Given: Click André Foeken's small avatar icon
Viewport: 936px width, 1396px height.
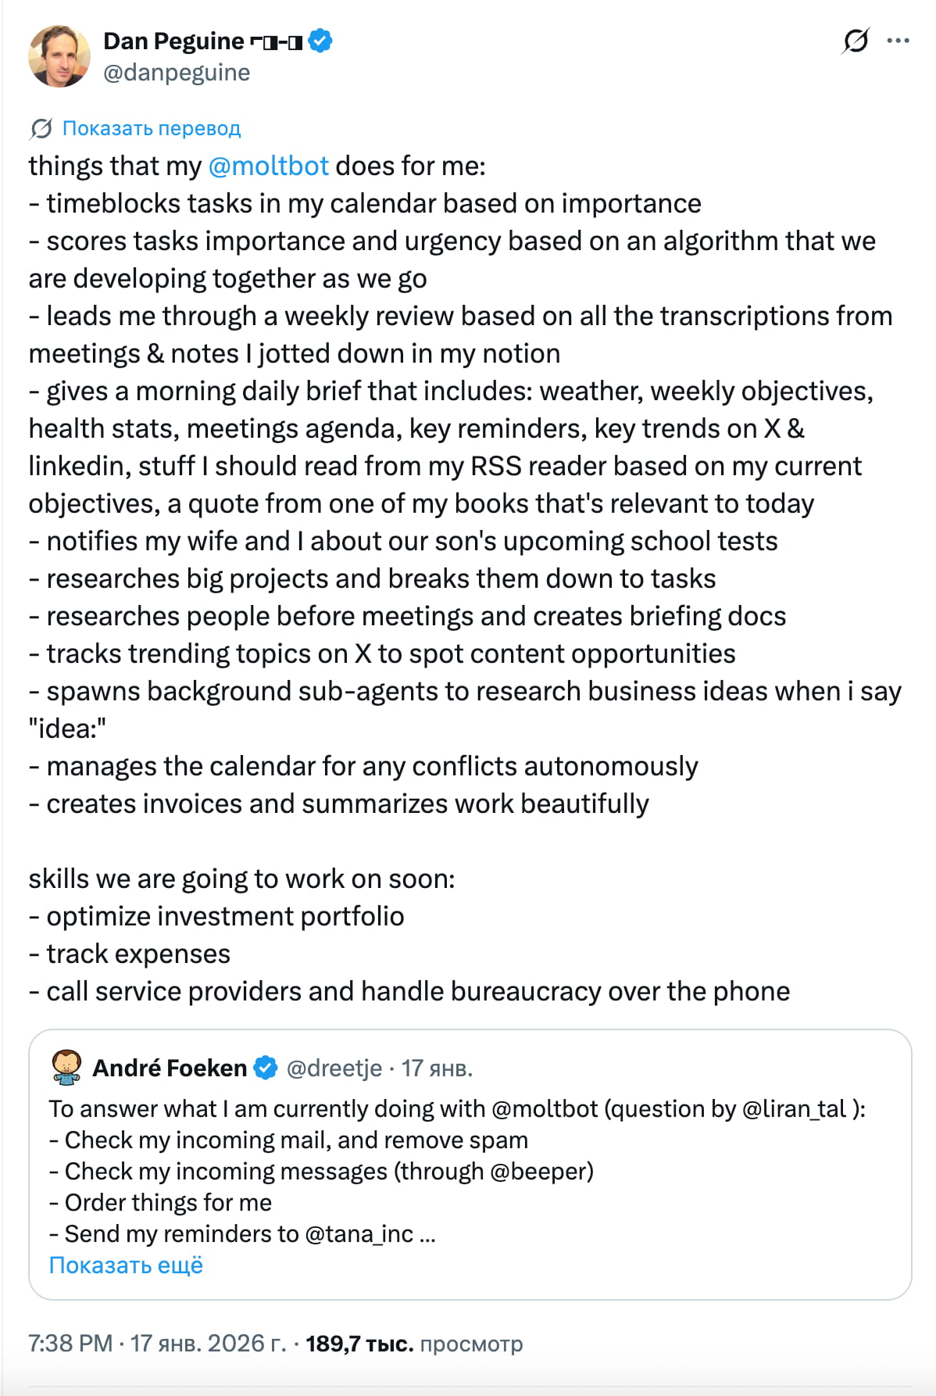Looking at the screenshot, I should (x=66, y=1068).
